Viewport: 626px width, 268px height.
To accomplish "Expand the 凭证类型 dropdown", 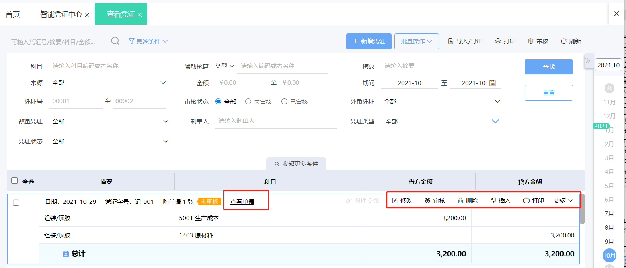I will click(495, 121).
